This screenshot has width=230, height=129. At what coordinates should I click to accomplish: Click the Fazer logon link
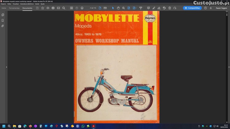pos(221,8)
